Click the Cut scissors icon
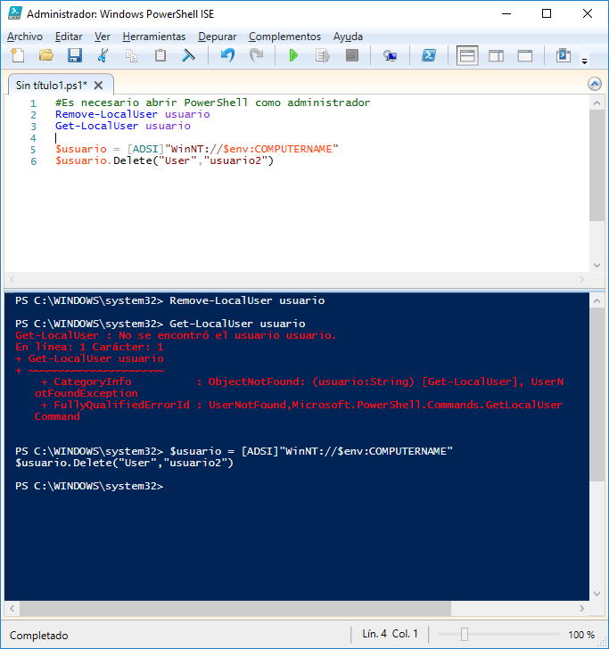The width and height of the screenshot is (609, 649). click(103, 55)
